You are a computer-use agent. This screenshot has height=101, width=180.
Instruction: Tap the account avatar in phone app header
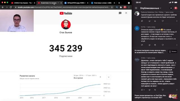click(175, 8)
